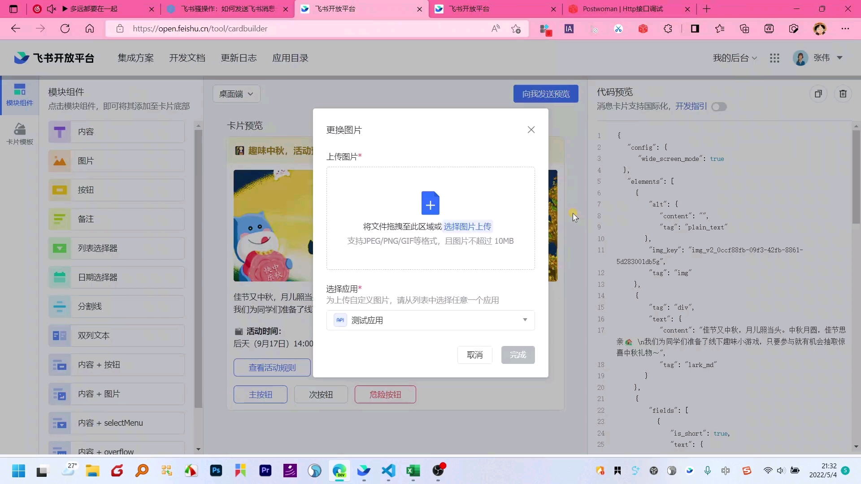The height and width of the screenshot is (484, 861).
Task: Click 次按钮 in card preview
Action: pos(321,394)
